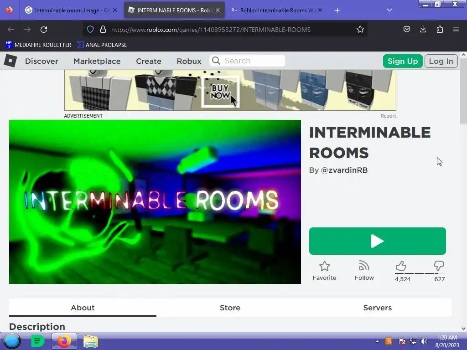
Task: Click the Description heading text
Action: pos(37,326)
